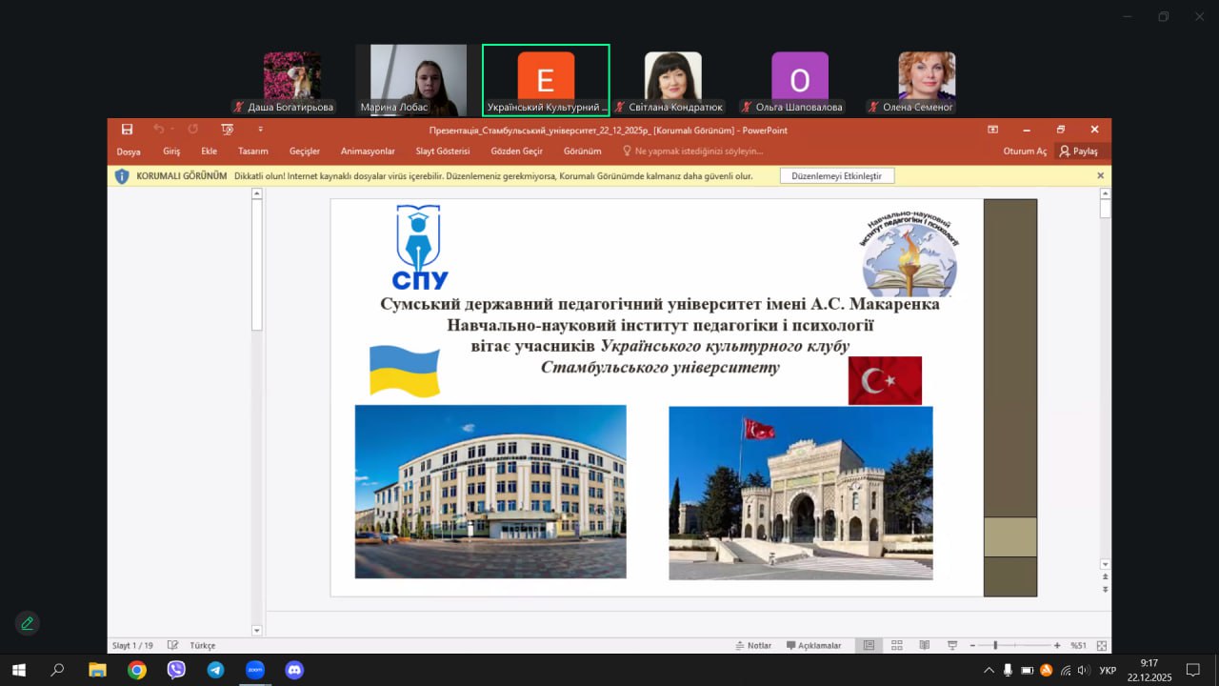Image resolution: width=1219 pixels, height=686 pixels.
Task: Show hidden system tray icons
Action: (988, 670)
